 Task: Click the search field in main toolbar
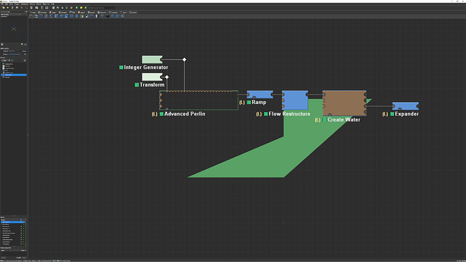pyautogui.click(x=102, y=7)
